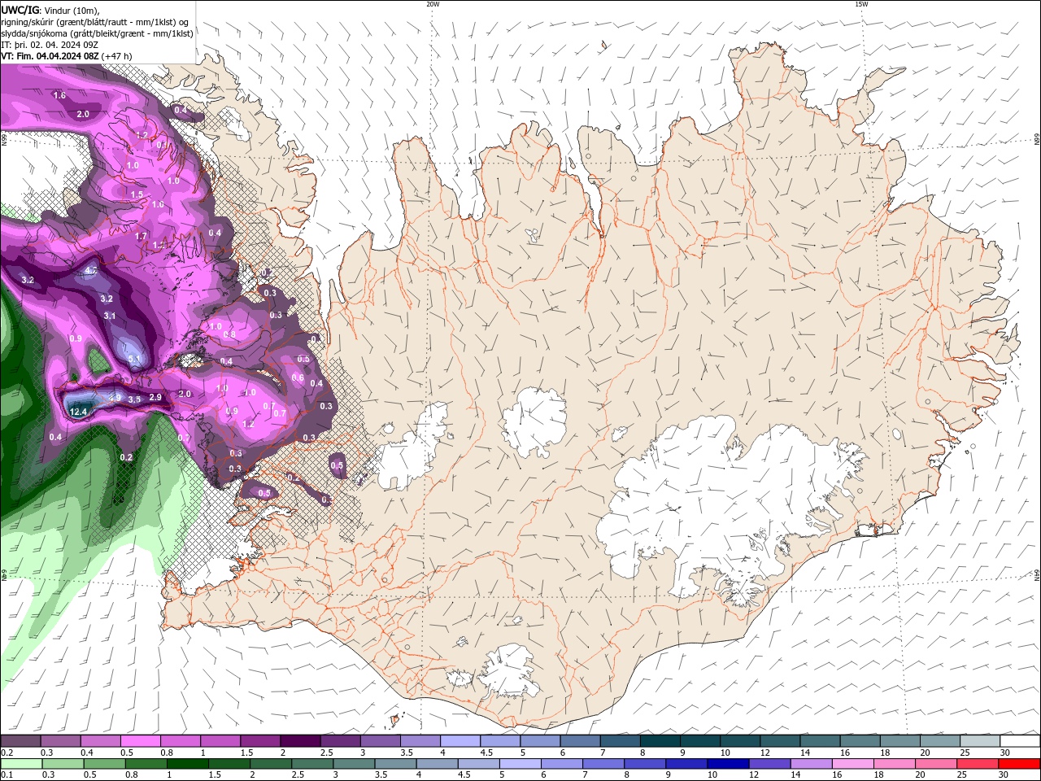This screenshot has height=781, width=1041.
Task: Click the white 30+ swatch ending the top legend row
Action: (1020, 741)
